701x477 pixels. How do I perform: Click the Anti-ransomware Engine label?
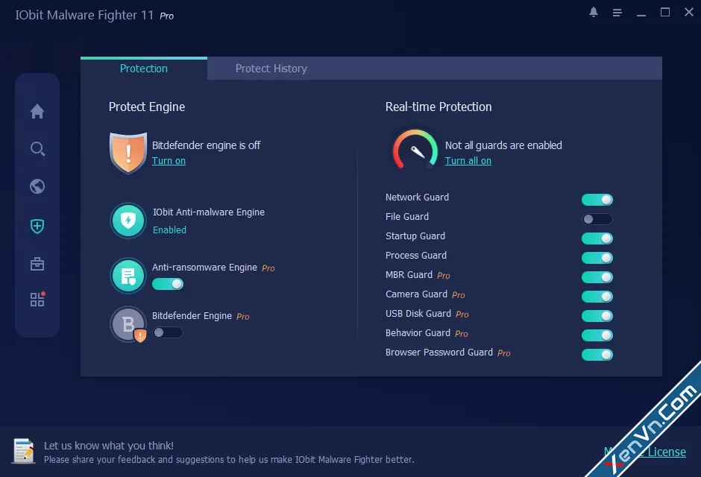coord(204,267)
